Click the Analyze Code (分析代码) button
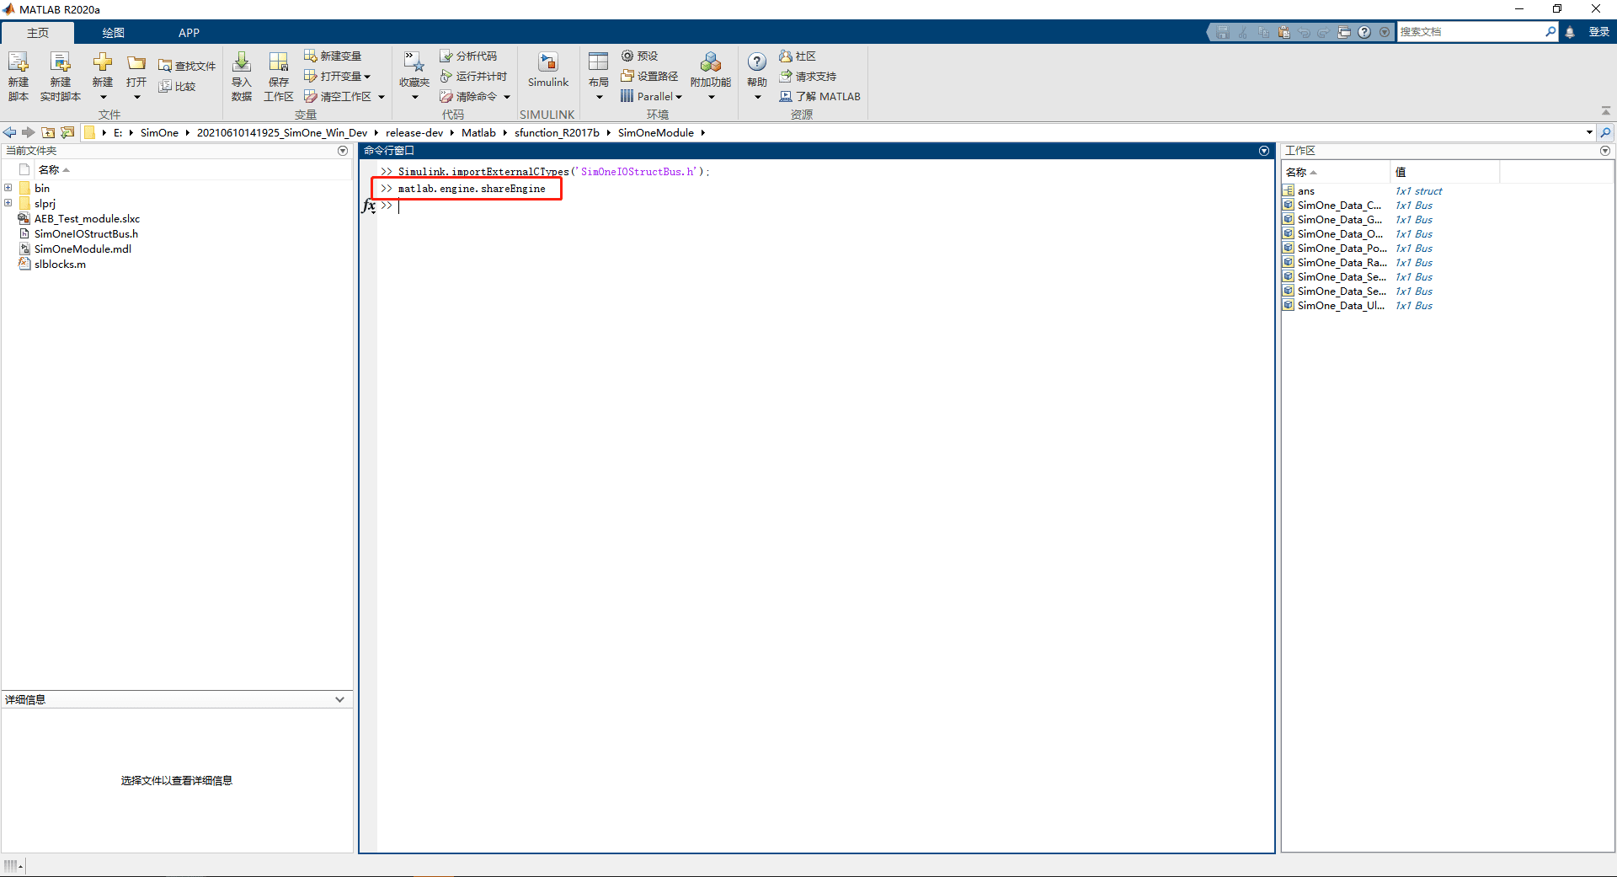Image resolution: width=1617 pixels, height=877 pixels. pos(469,56)
